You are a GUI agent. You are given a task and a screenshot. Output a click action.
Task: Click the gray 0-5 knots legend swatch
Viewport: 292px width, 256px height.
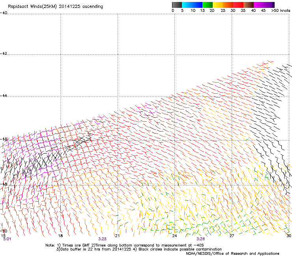point(177,5)
